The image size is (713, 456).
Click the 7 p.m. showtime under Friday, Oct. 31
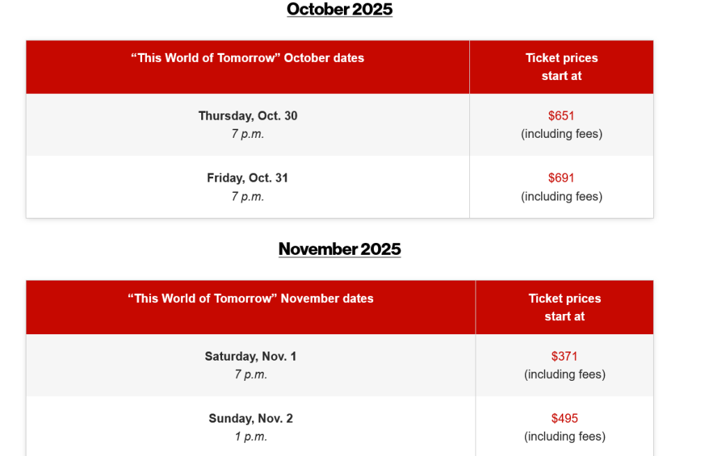[248, 197]
